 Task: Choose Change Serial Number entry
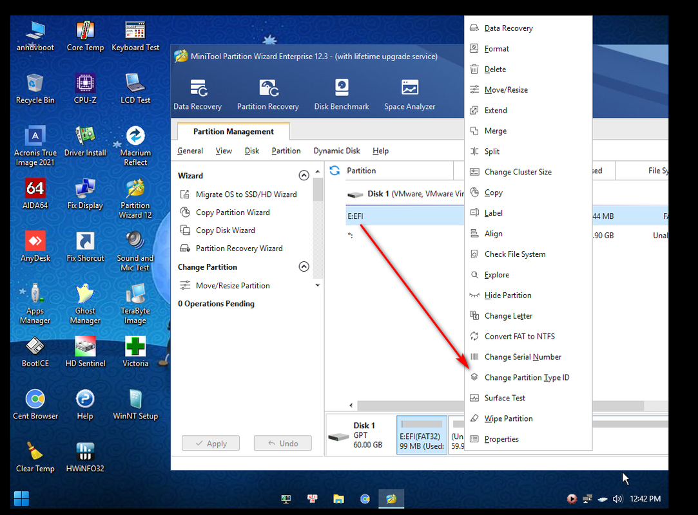point(528,357)
